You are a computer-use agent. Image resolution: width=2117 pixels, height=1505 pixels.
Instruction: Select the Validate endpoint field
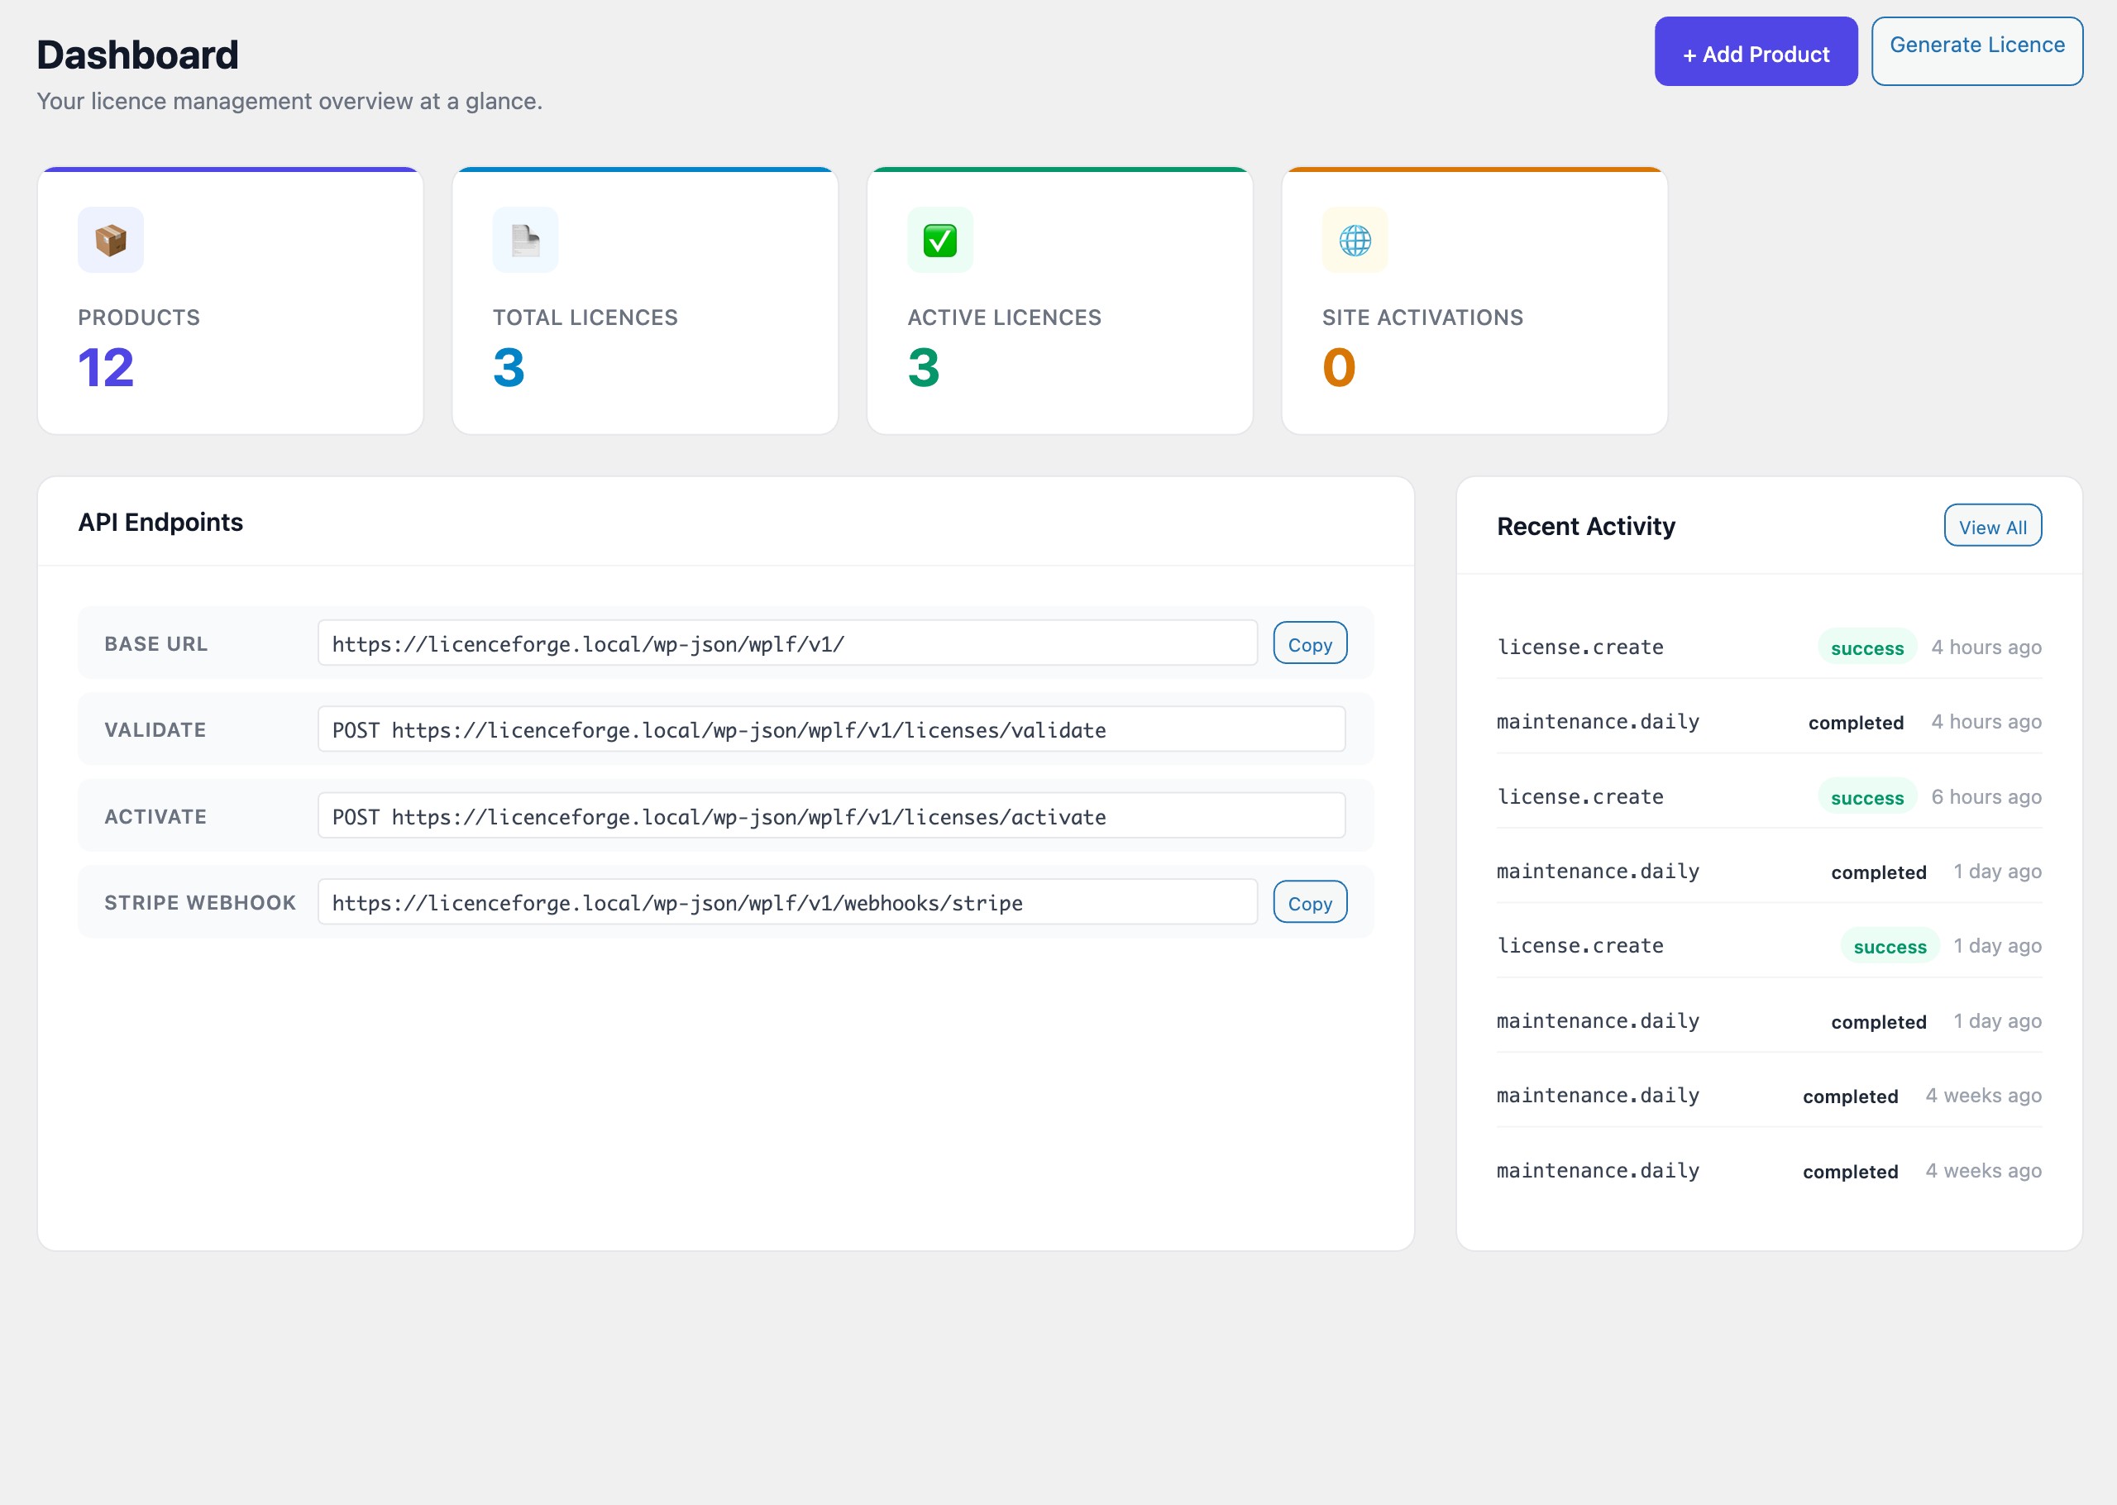point(831,729)
